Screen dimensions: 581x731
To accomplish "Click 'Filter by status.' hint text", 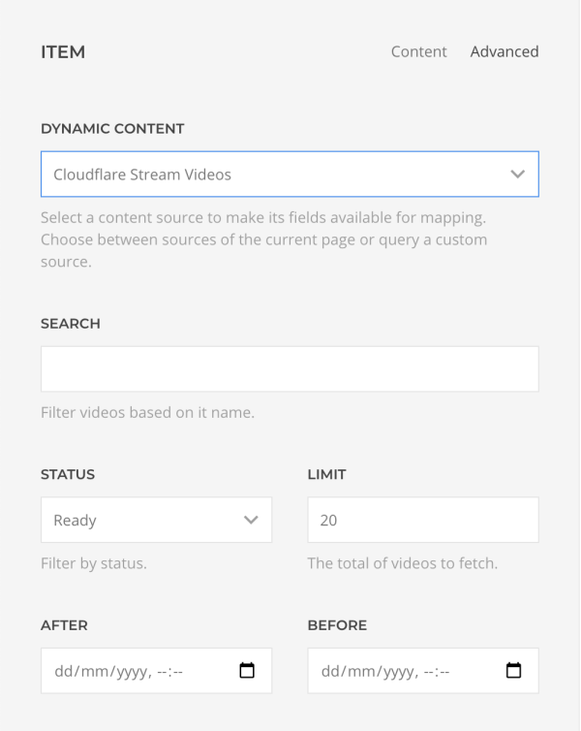I will click(x=94, y=563).
